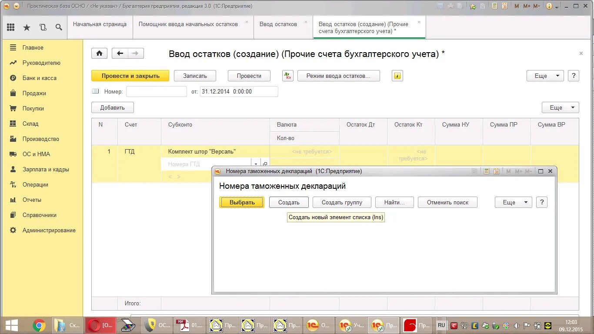Viewport: 594px width, 334px height.
Task: Open the Главное section
Action: click(x=33, y=47)
